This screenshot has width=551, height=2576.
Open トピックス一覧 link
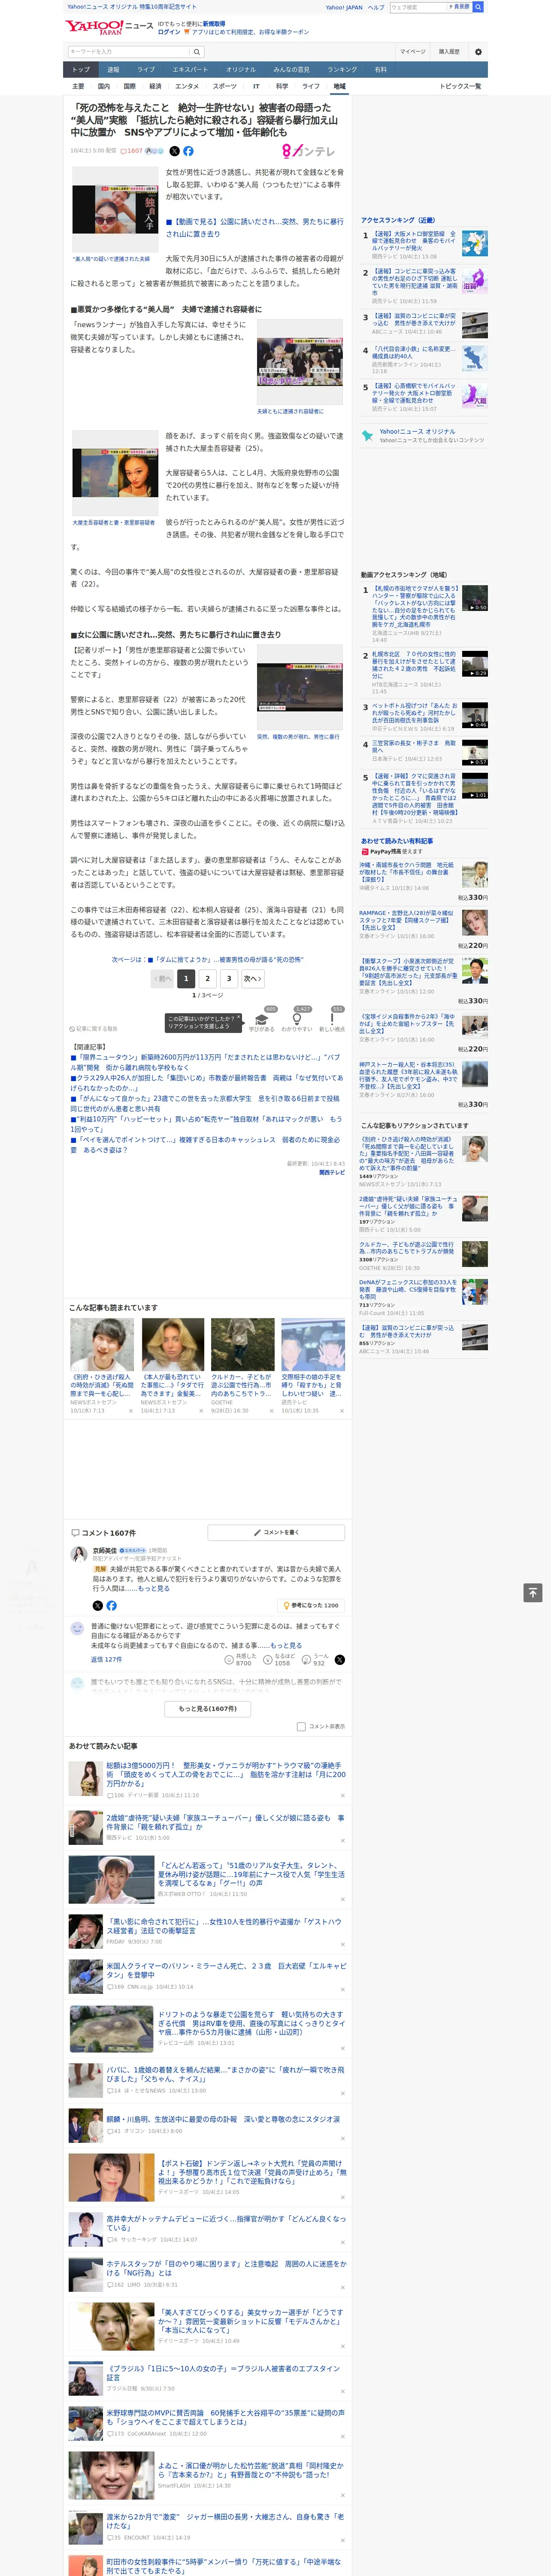pos(460,86)
